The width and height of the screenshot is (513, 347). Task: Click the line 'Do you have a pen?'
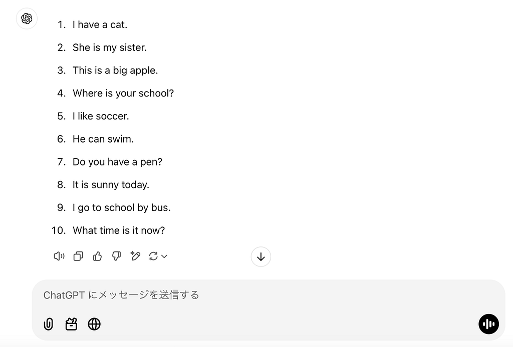pos(117,162)
